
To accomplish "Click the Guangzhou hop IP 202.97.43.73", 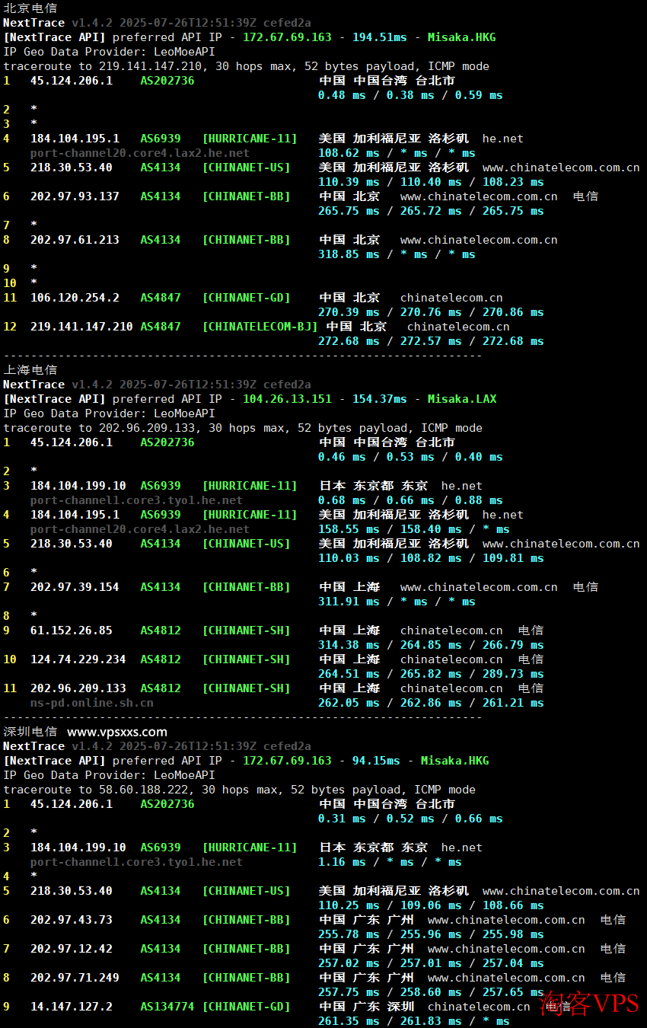I will [71, 920].
